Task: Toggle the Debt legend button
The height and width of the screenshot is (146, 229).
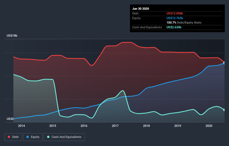Action: (x=13, y=137)
